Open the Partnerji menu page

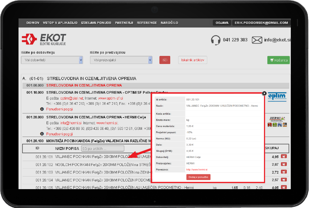(124, 23)
